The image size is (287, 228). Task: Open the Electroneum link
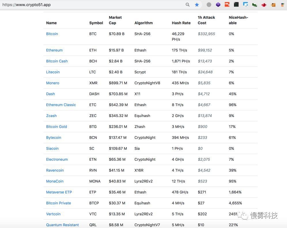[57, 160]
